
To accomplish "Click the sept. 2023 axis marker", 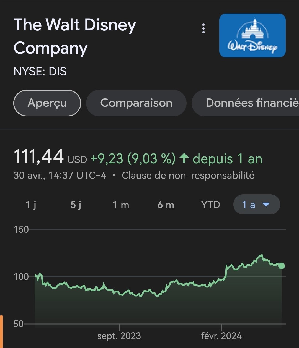I will click(119, 336).
